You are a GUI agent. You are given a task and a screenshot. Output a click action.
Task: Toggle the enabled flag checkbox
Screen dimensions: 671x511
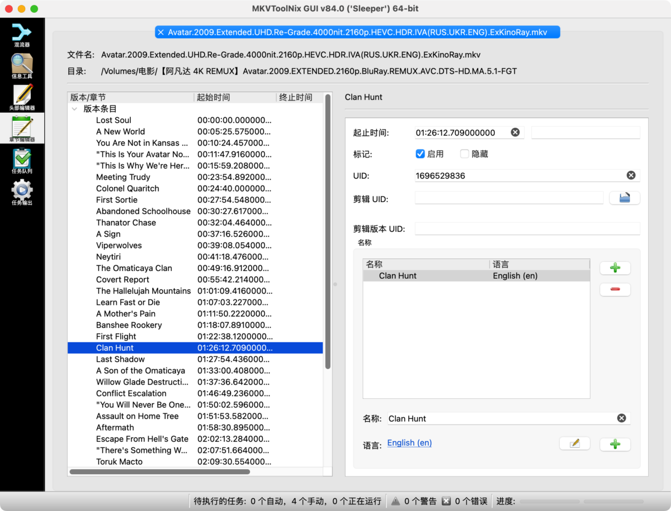420,154
